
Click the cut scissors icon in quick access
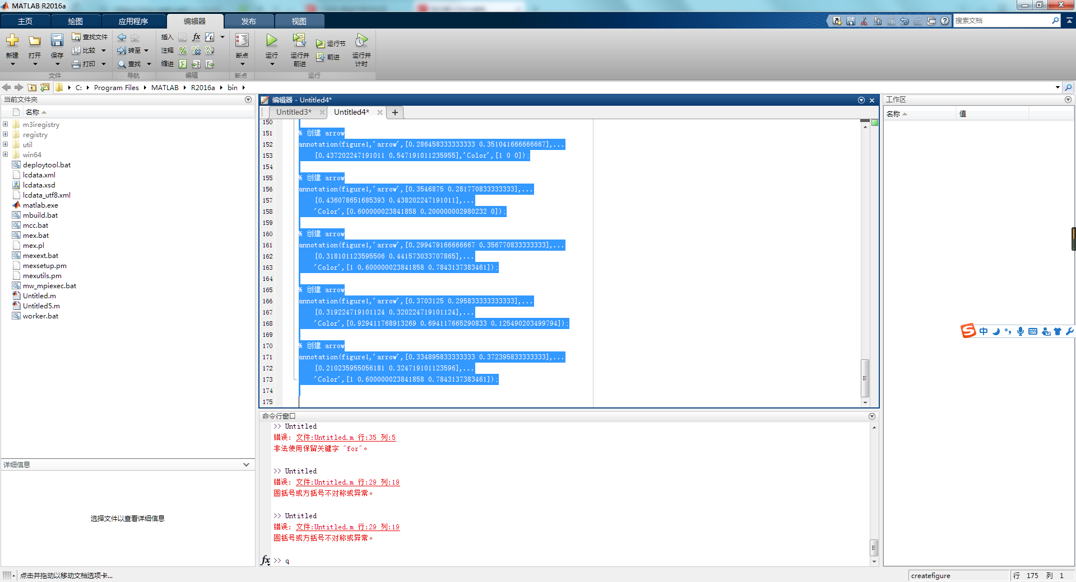click(864, 21)
